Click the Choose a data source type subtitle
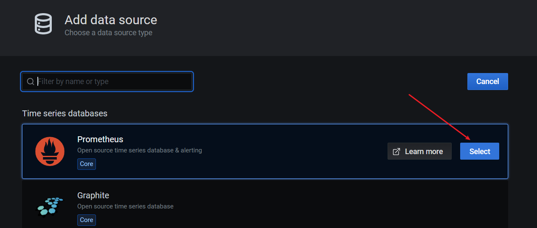 tap(108, 33)
